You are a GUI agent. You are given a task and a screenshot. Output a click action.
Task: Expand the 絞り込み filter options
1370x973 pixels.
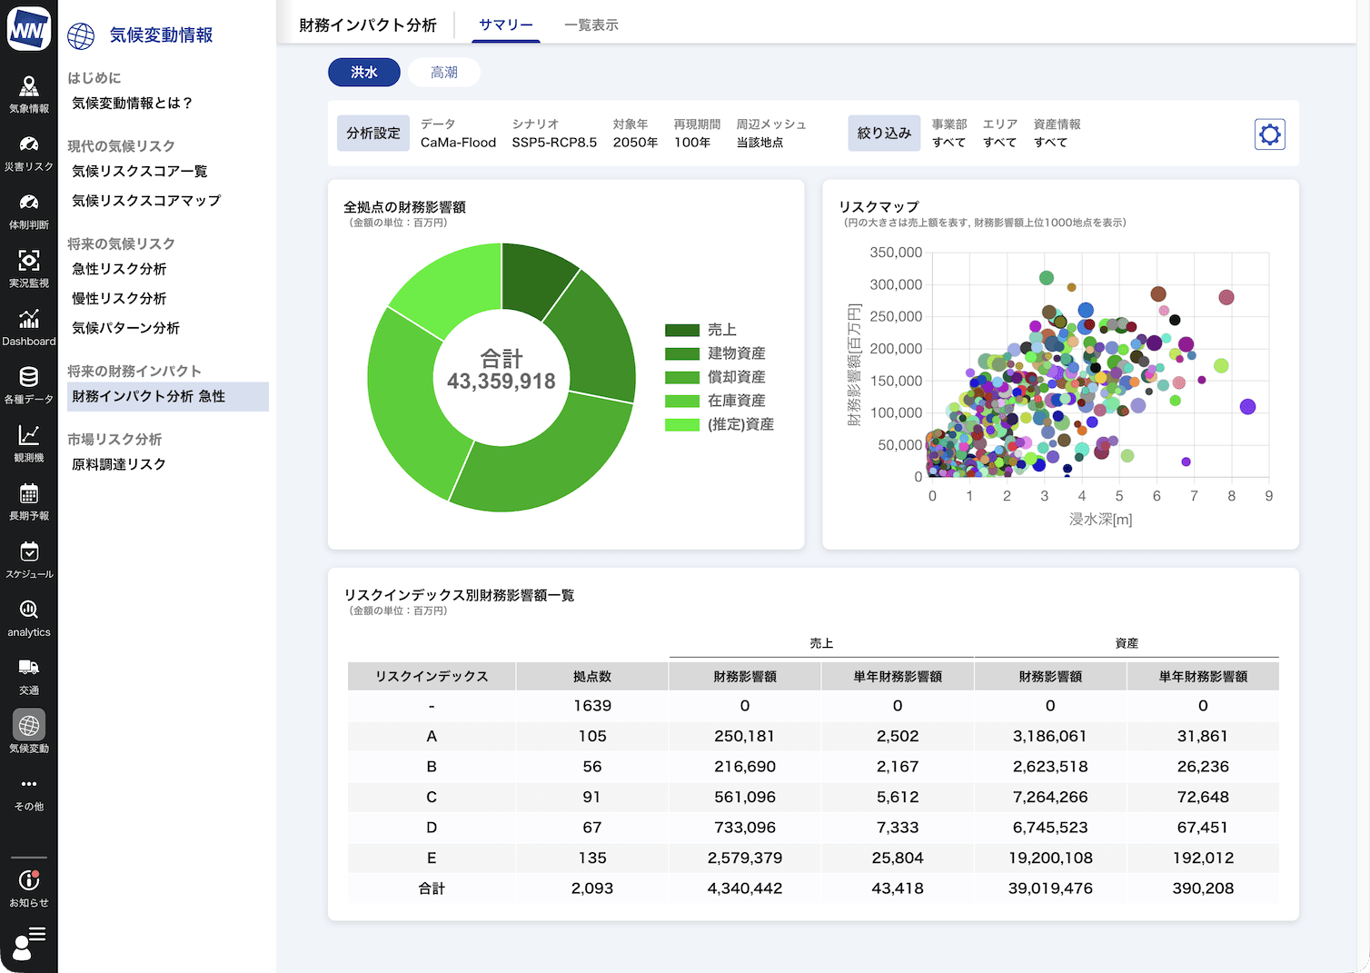pyautogui.click(x=884, y=134)
